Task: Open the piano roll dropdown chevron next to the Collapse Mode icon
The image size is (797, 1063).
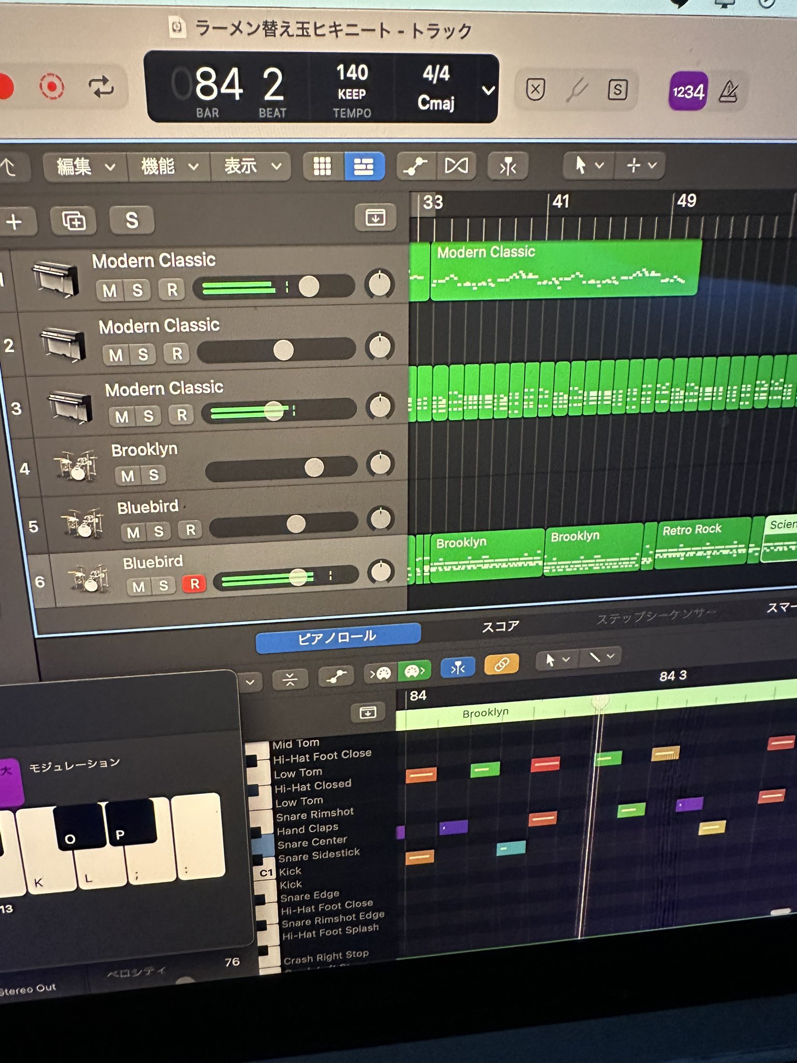Action: (250, 682)
